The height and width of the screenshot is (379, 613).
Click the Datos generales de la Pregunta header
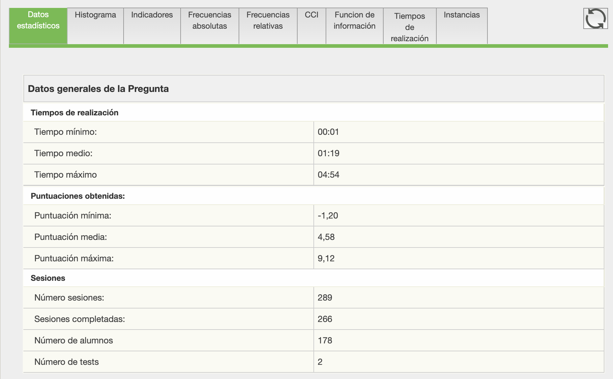98,89
